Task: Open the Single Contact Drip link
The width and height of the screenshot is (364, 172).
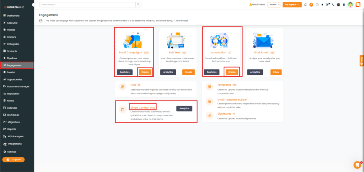Action: [143, 108]
